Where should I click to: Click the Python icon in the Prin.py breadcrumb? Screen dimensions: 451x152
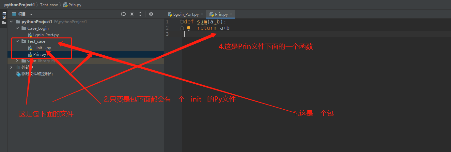pyautogui.click(x=66, y=5)
